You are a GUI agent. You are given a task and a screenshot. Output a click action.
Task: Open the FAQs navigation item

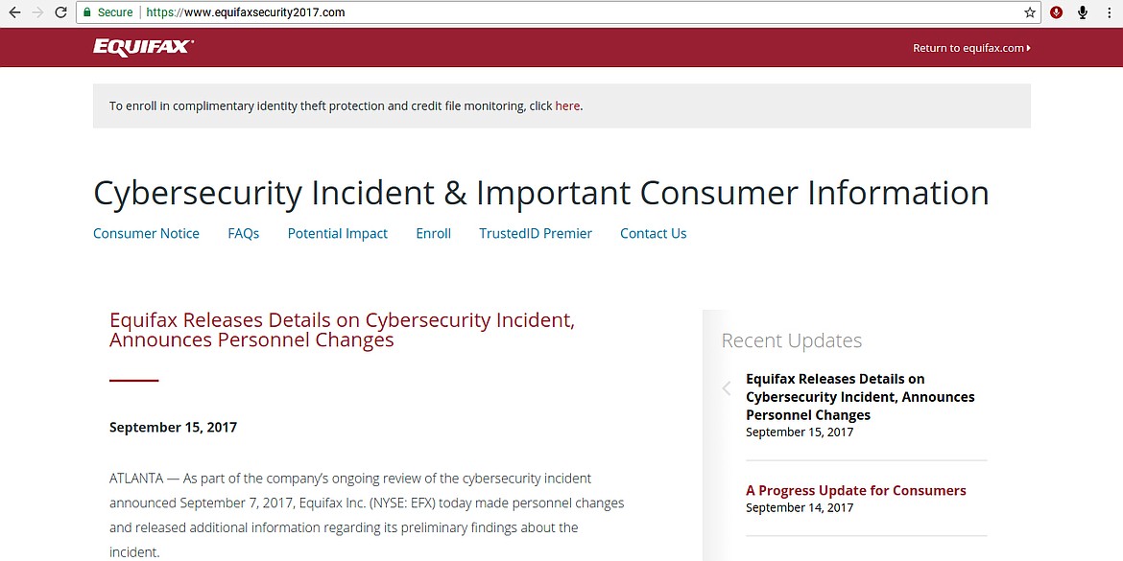point(244,233)
